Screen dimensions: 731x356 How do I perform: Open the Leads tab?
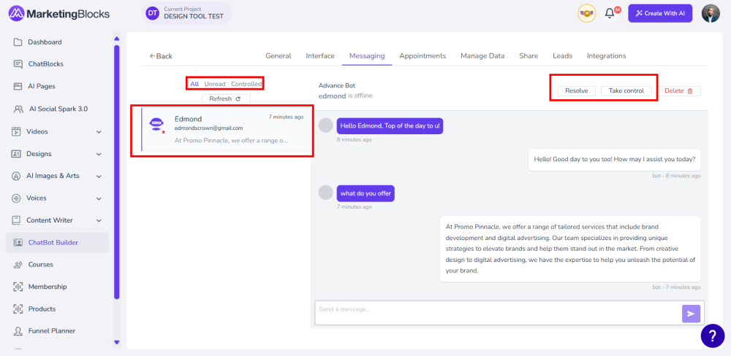(x=562, y=56)
